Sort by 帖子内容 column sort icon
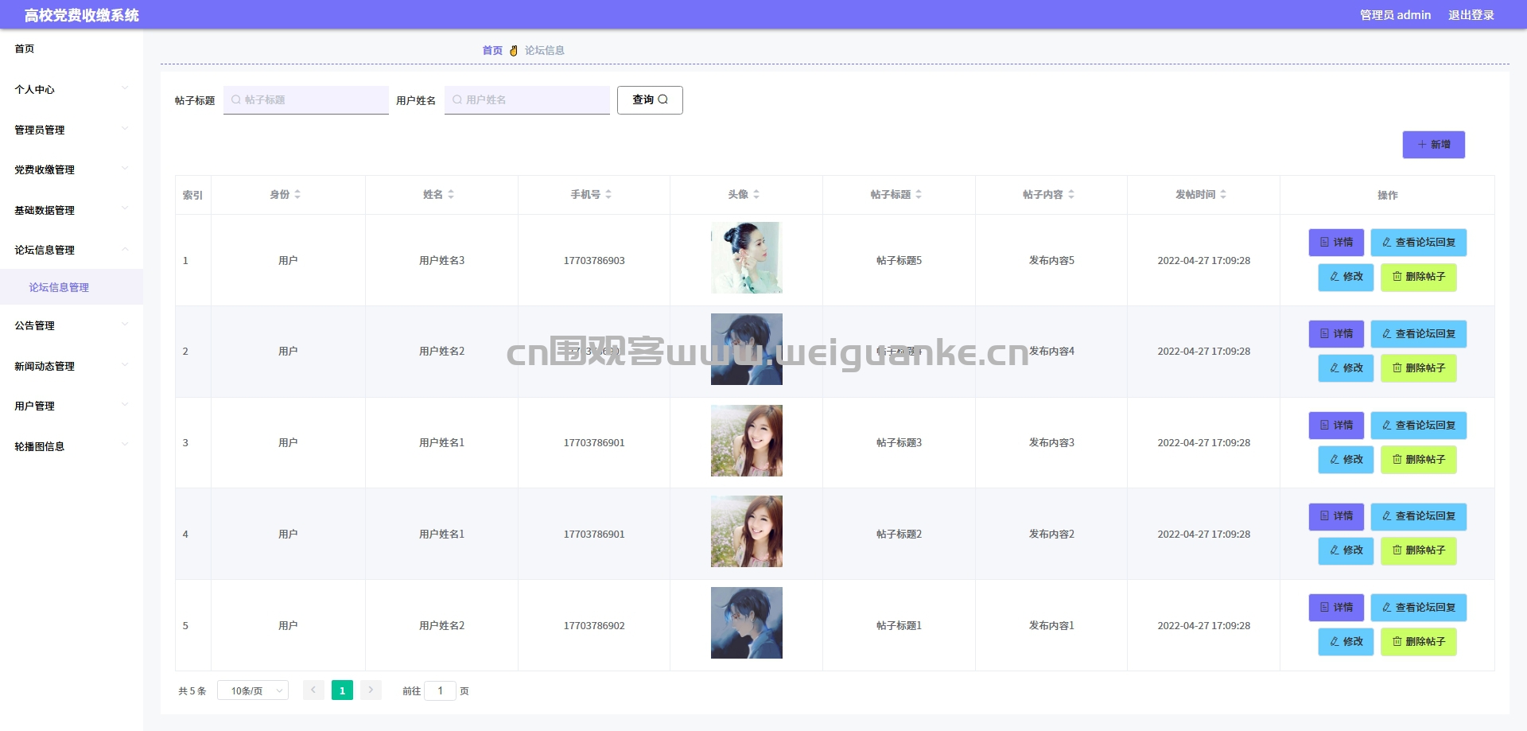This screenshot has height=731, width=1527. (x=1071, y=195)
